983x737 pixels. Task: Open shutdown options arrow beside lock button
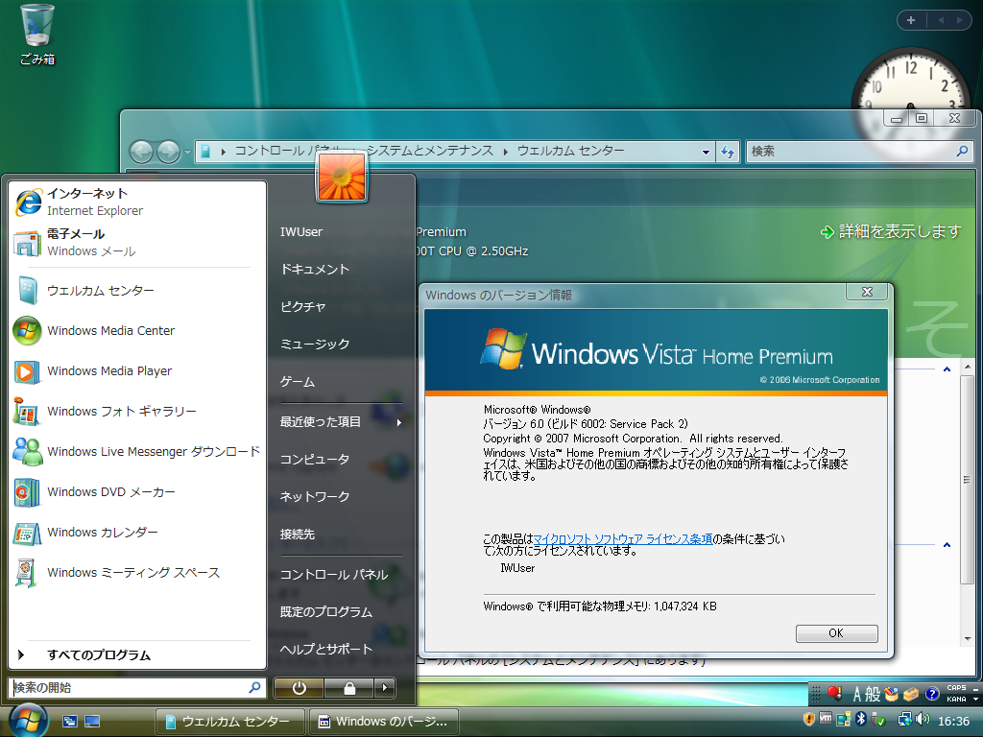384,688
